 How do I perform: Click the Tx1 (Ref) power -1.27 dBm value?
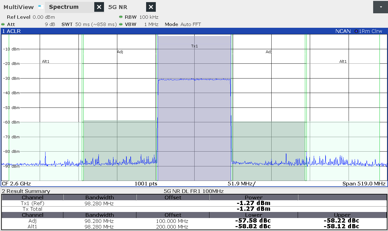[253, 203]
